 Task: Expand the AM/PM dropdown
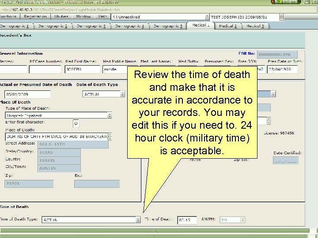[x=242, y=220]
